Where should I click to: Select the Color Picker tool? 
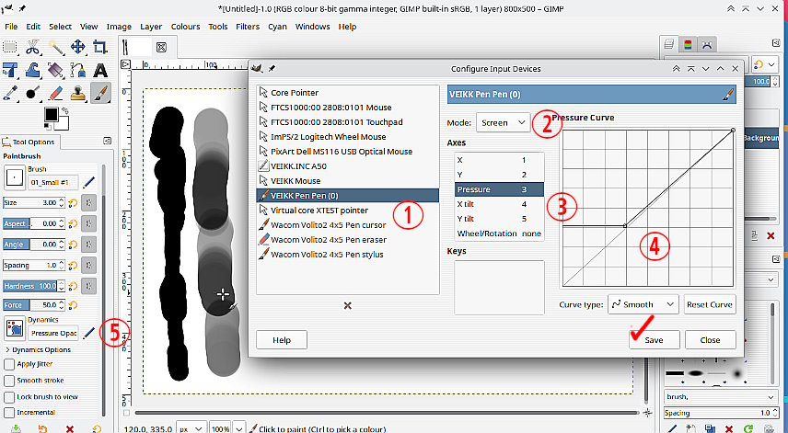(x=9, y=93)
